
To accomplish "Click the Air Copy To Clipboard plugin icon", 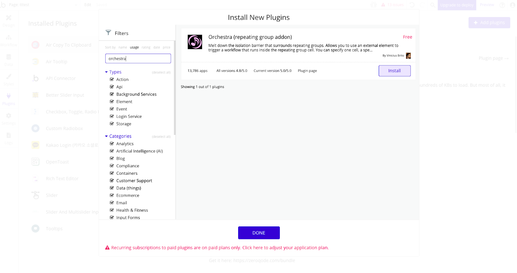I will pyautogui.click(x=36, y=45).
